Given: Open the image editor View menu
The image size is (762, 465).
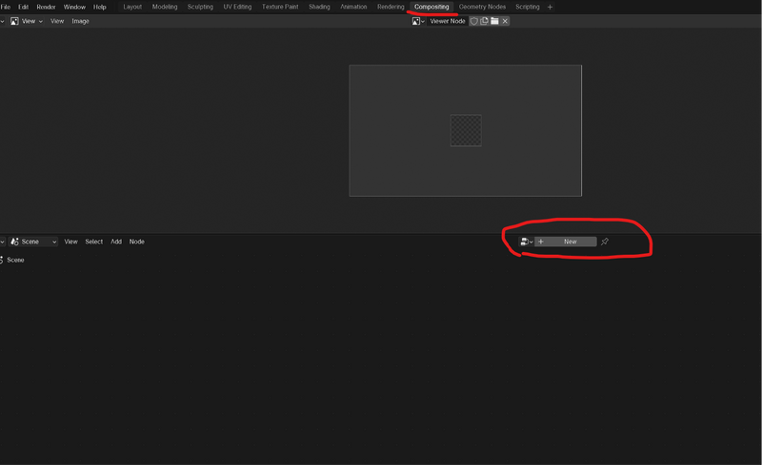Looking at the screenshot, I should point(57,21).
